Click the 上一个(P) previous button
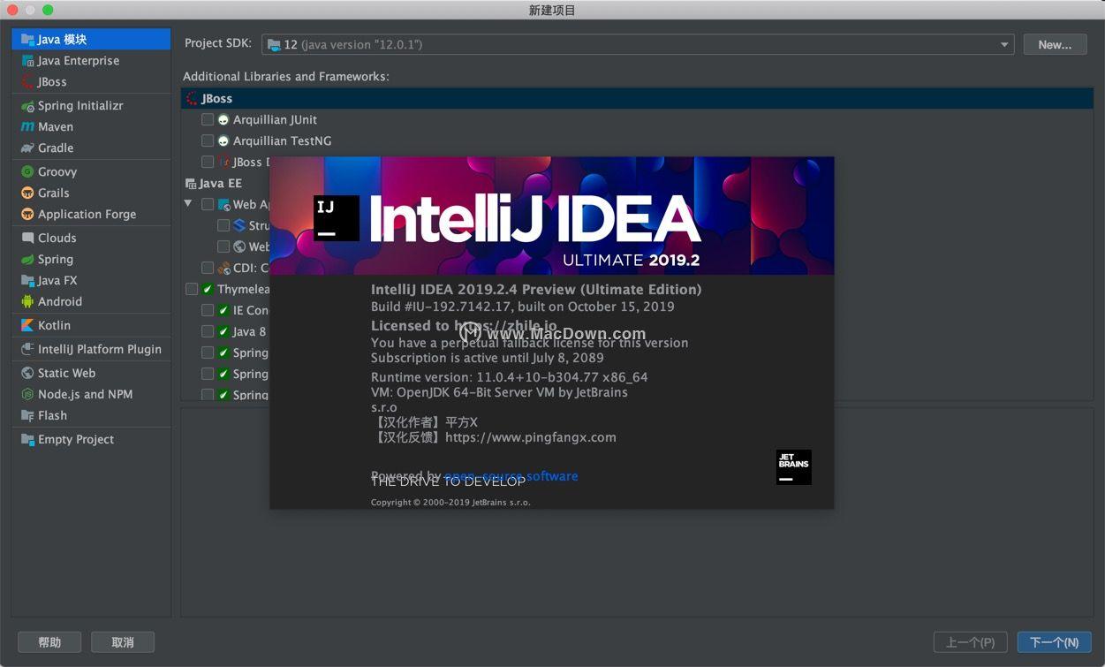Viewport: 1105px width, 667px height. click(x=970, y=642)
